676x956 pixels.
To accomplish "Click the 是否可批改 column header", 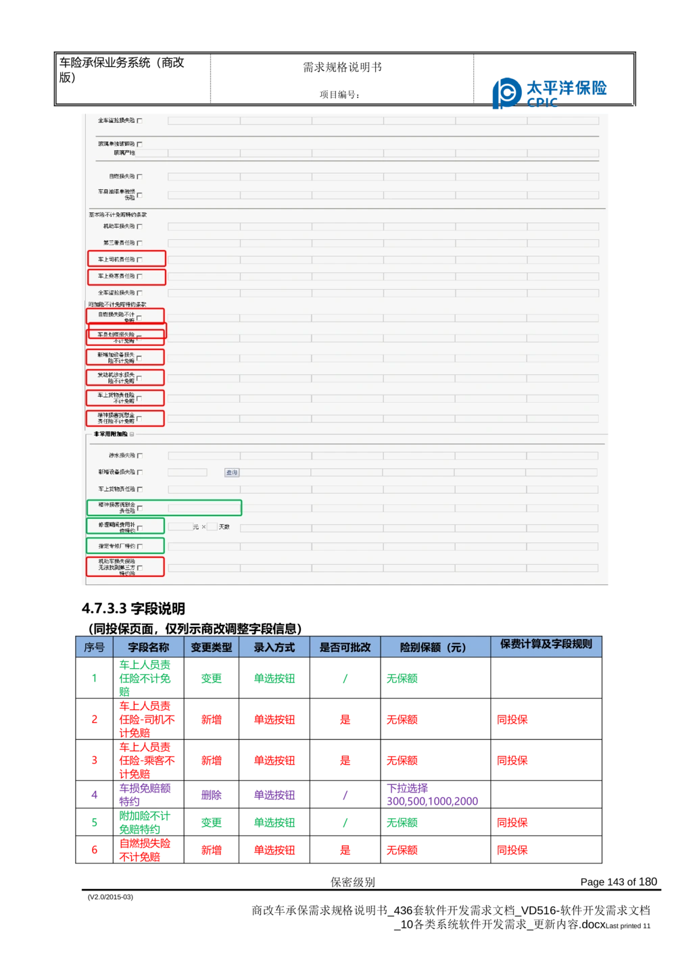I will coord(345,647).
